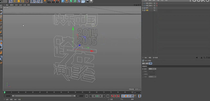Switch to 坐标 tab
210x101 pixels.
(147, 63)
